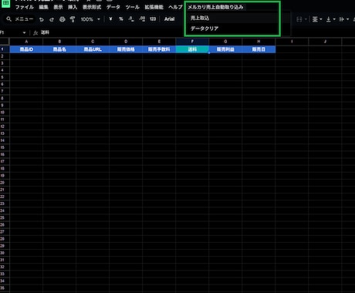This screenshot has width=355, height=293.
Task: Open the 挿入 menu
Action: [73, 7]
